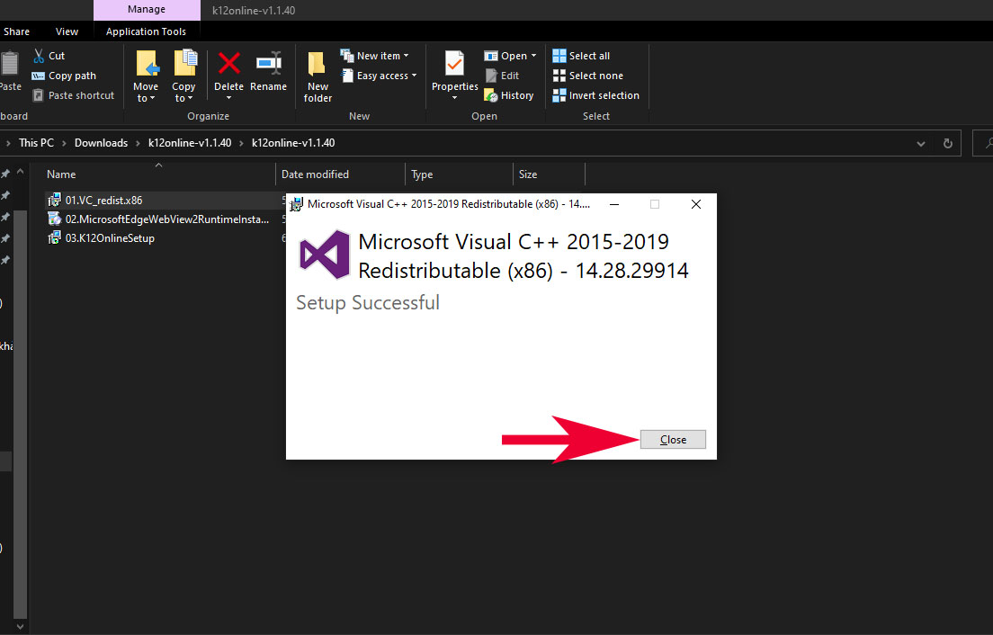Expand the Easy access dropdown

click(386, 76)
